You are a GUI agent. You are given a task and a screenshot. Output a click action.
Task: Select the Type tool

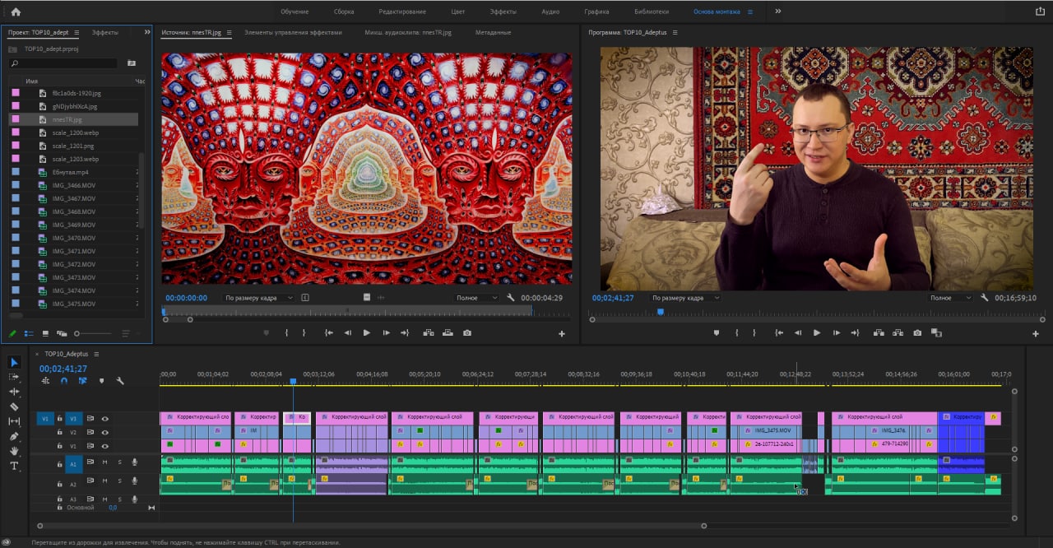[14, 466]
